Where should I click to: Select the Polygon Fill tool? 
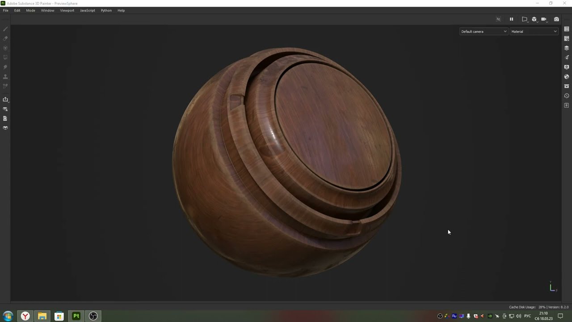click(x=5, y=57)
